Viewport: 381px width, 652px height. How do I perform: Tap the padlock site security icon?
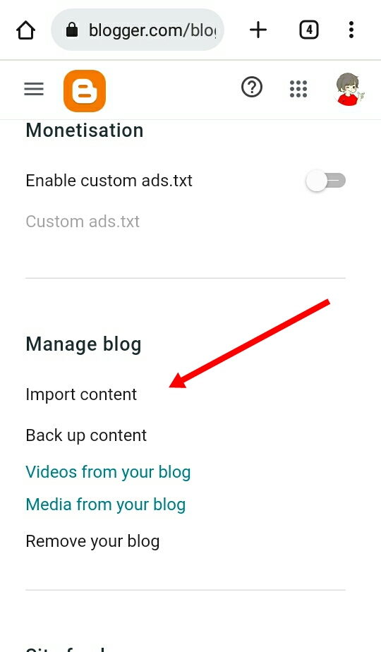pos(72,30)
